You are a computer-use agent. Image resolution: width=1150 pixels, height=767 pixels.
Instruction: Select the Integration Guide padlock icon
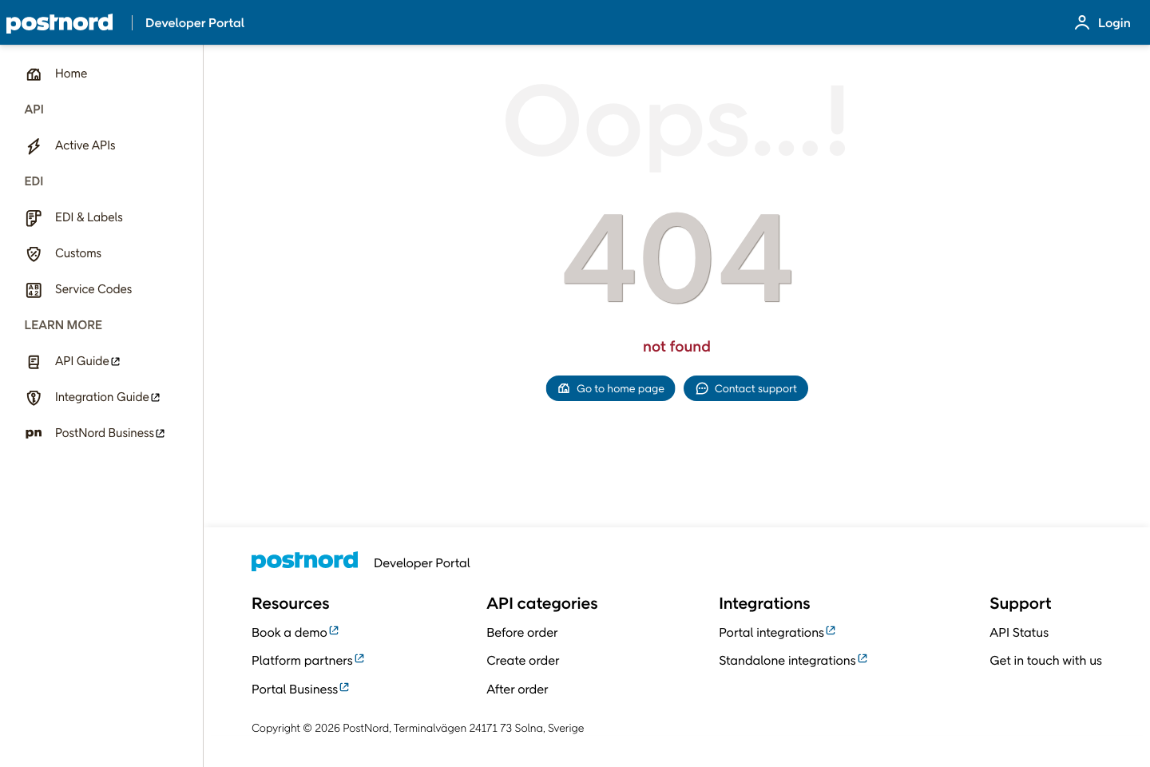coord(34,397)
